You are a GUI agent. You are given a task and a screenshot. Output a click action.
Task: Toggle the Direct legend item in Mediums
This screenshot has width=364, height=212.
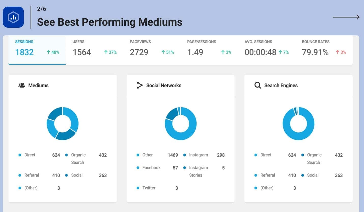click(30, 155)
